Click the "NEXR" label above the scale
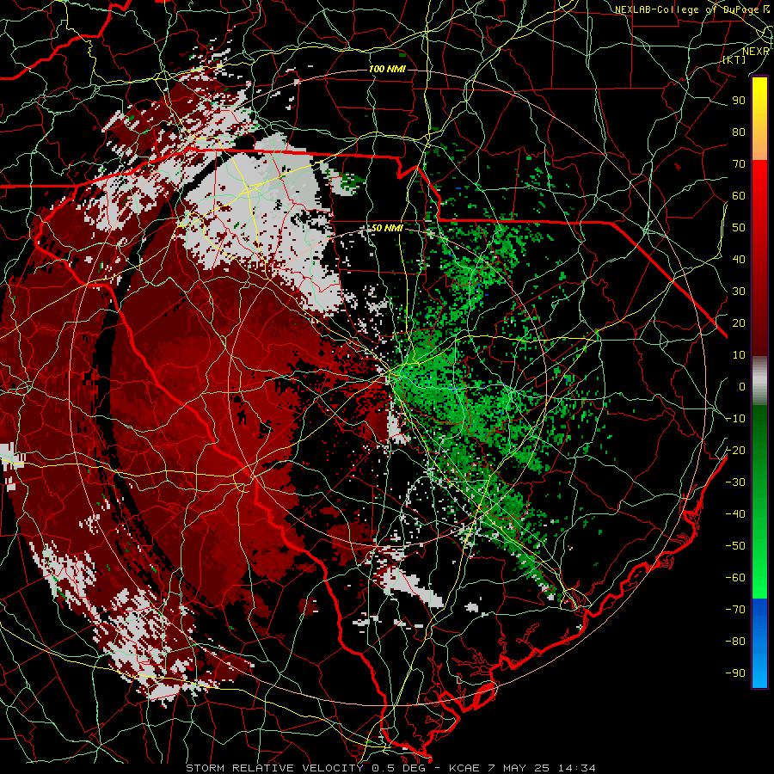The image size is (774, 774). 756,52
